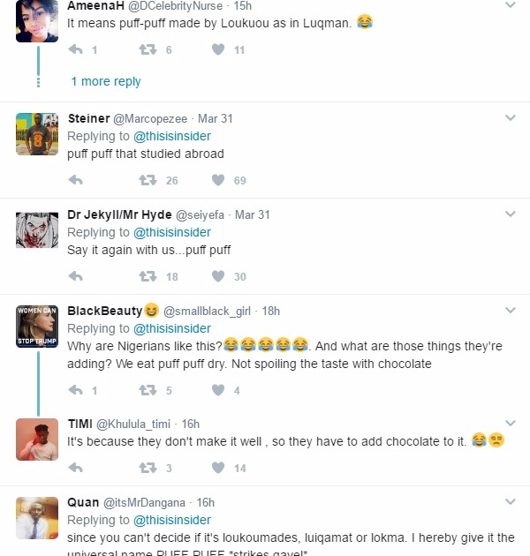Open Dr Jekyll/Mr Hyde's avatar
The width and height of the screenshot is (530, 556).
coord(37,230)
